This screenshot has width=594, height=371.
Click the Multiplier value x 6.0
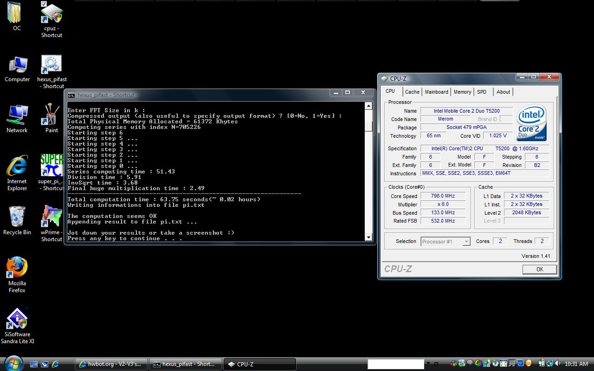(x=442, y=205)
